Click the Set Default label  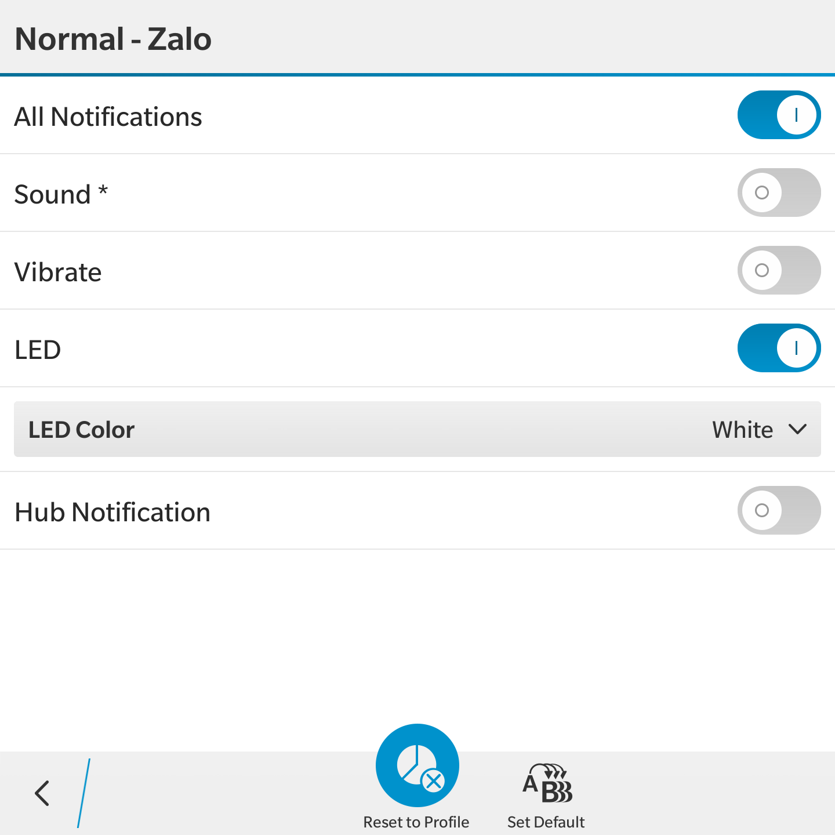tap(546, 822)
